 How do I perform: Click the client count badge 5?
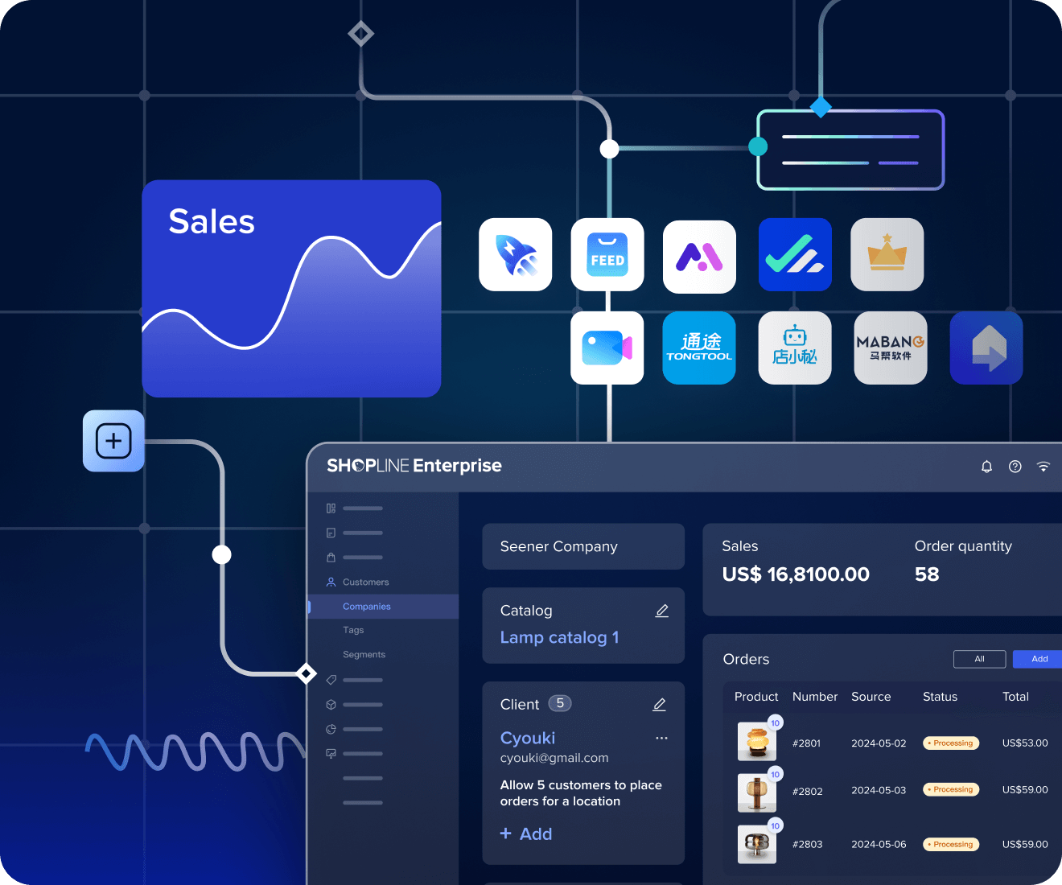(x=560, y=703)
